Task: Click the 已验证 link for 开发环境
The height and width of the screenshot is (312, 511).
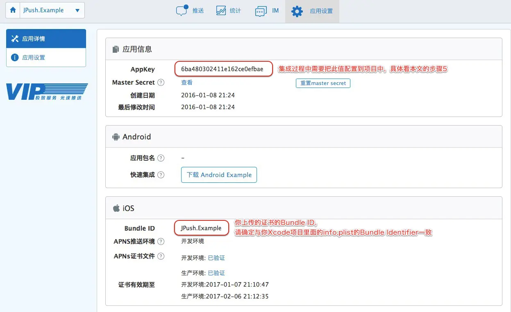Action: coord(216,258)
